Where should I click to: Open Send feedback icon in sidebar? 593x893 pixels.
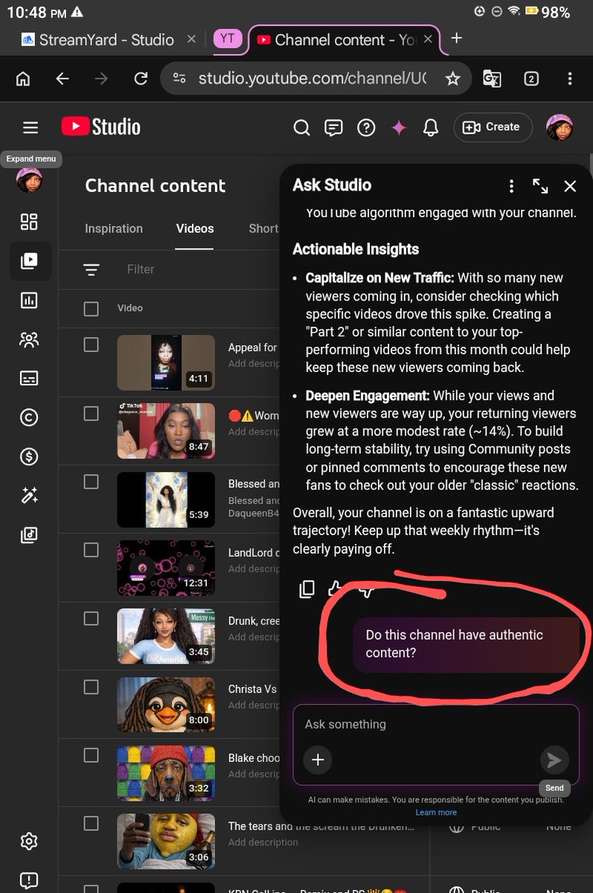coord(29,881)
